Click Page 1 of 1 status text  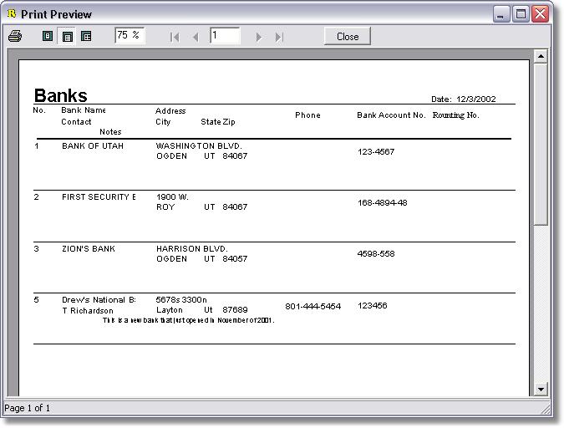coord(27,408)
